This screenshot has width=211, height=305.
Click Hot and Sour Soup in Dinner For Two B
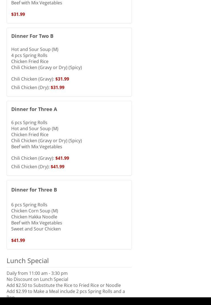[x=35, y=49]
